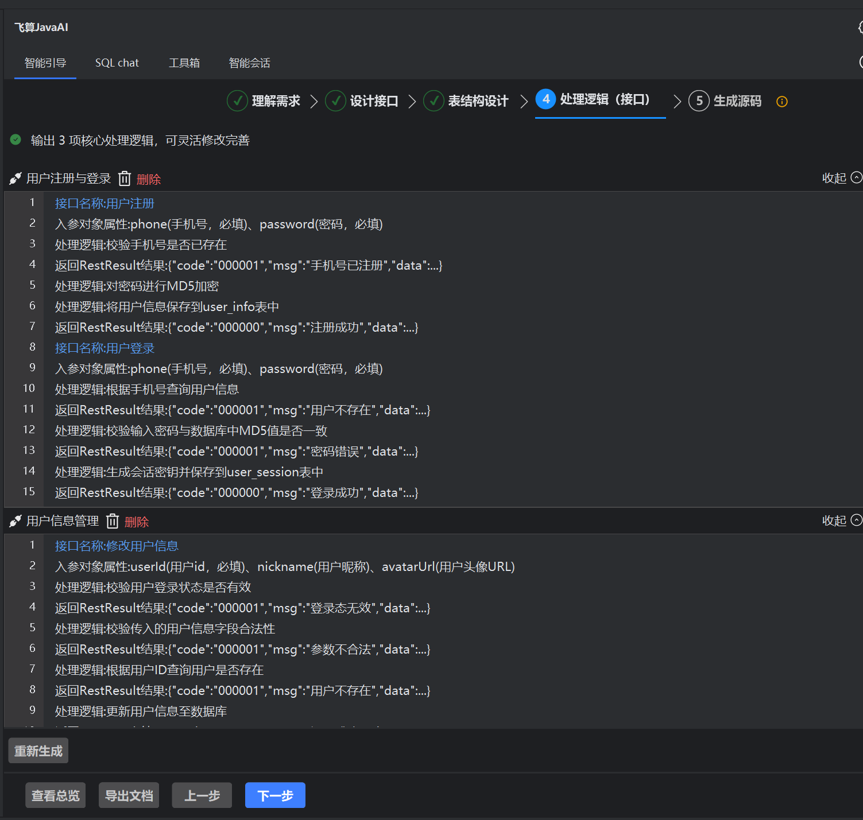Open the 工具箱 tab

[184, 63]
